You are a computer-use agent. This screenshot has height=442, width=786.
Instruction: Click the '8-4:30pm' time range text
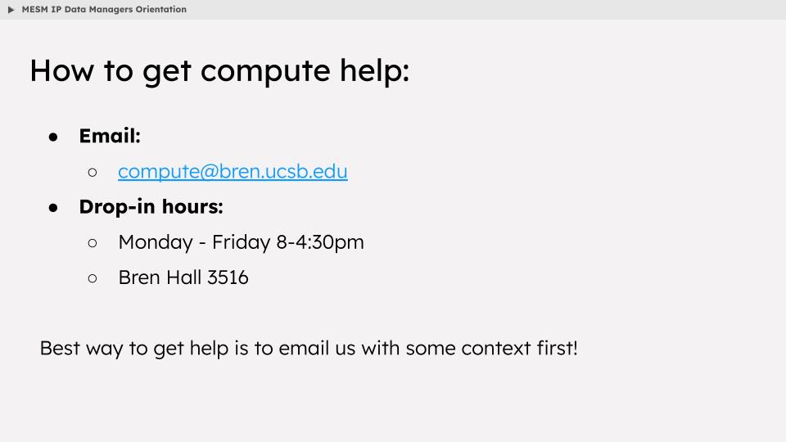[x=320, y=242]
